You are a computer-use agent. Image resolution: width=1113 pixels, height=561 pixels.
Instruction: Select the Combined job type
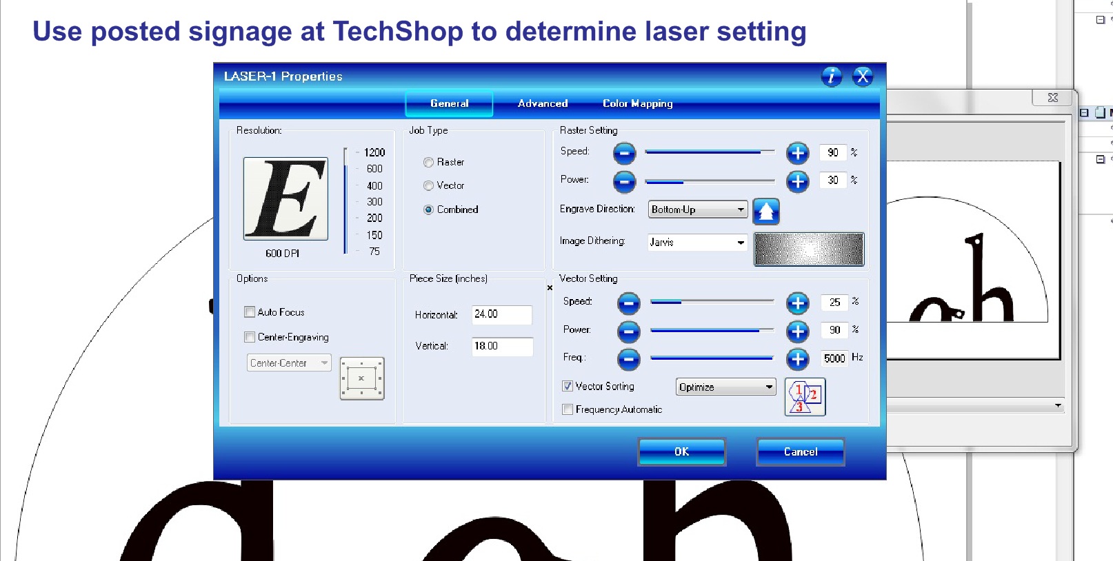click(x=428, y=210)
